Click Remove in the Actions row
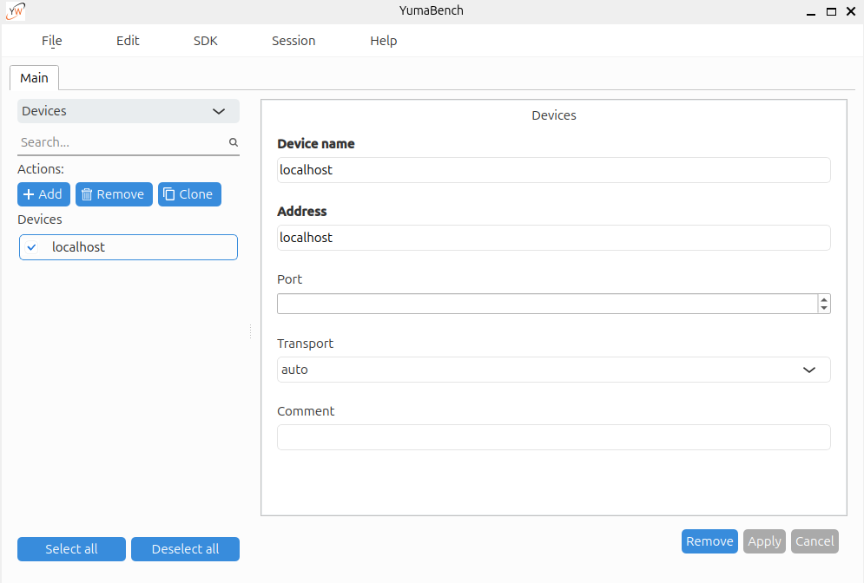The height and width of the screenshot is (583, 864). coord(114,194)
